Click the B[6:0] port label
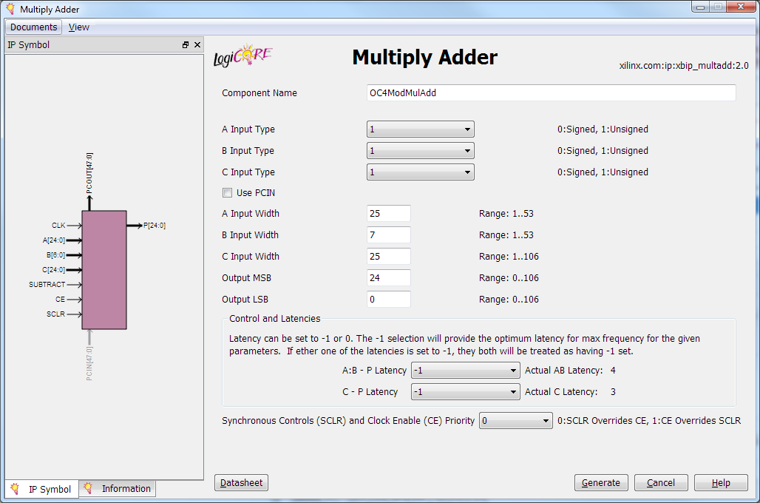760x503 pixels. click(55, 254)
